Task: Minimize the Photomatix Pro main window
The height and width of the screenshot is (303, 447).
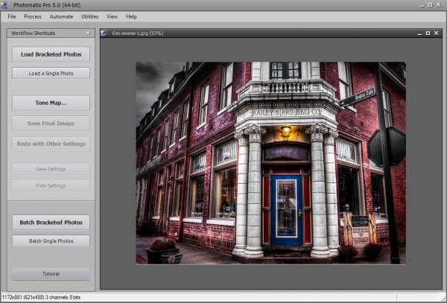Action: (422, 5)
